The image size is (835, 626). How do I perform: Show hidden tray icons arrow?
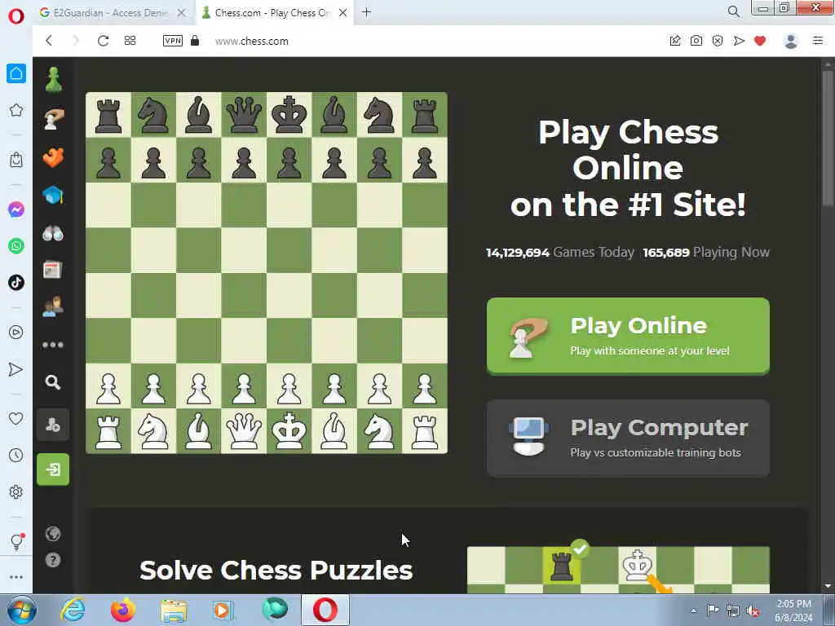point(693,611)
